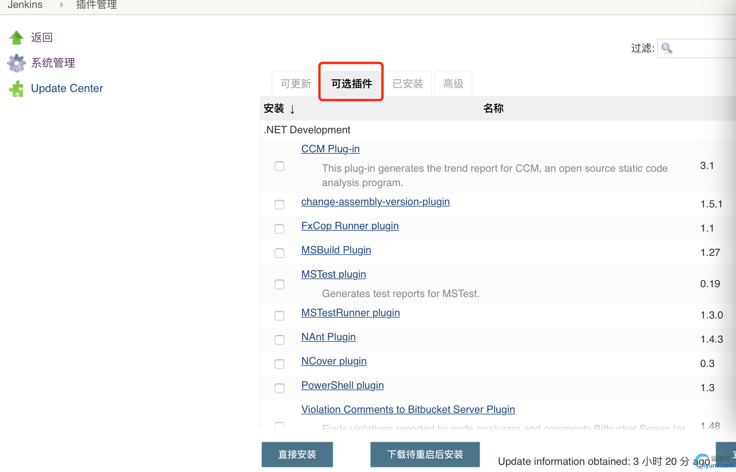Open the CCM Plug-in link
Viewport: 736px width, 472px height.
point(330,149)
